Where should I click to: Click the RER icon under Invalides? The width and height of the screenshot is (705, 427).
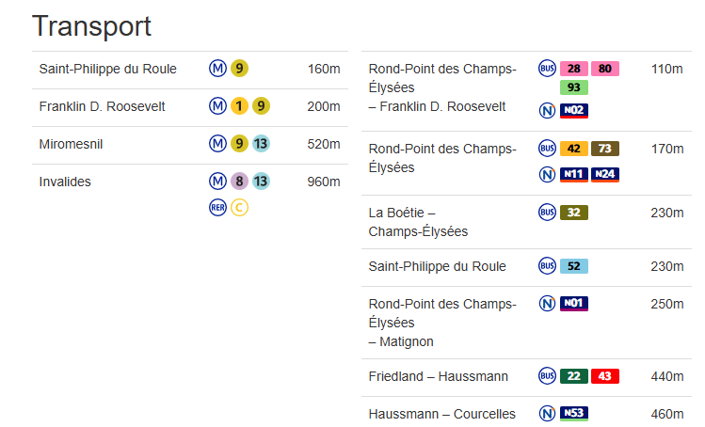217,208
